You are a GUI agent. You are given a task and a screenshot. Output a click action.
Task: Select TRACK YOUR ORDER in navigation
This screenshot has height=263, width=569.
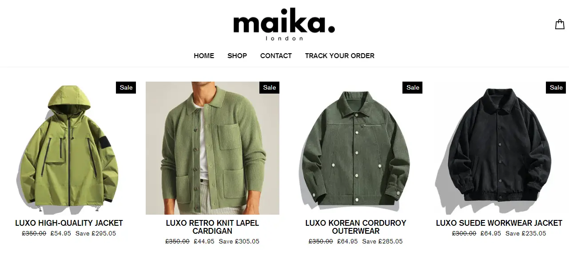click(x=340, y=56)
